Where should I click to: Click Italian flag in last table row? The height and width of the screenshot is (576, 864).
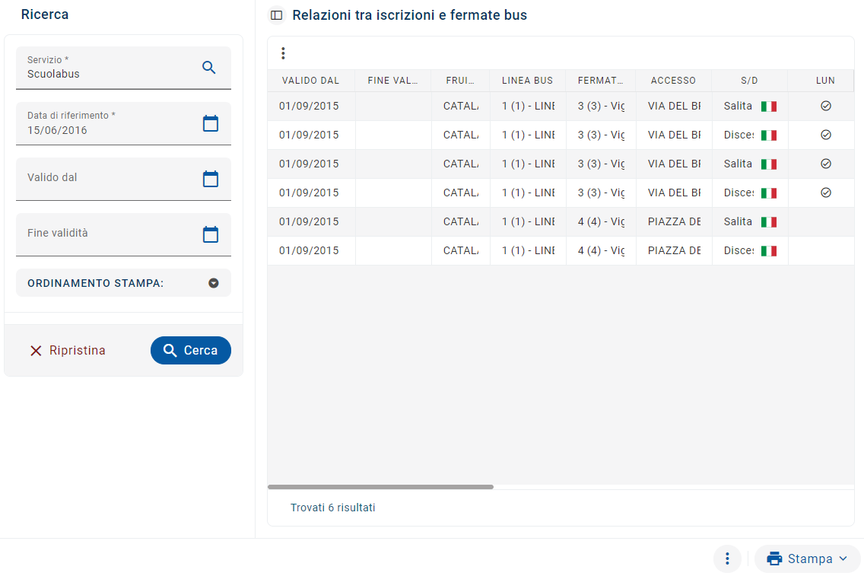click(x=769, y=251)
